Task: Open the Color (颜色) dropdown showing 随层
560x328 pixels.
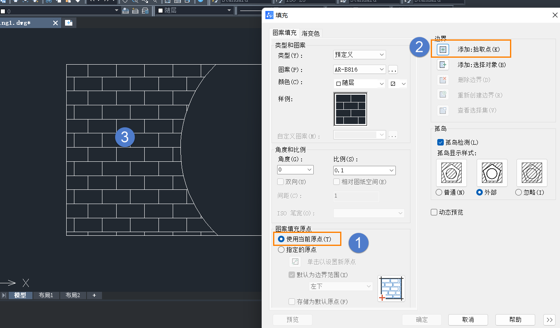Action: coord(359,83)
